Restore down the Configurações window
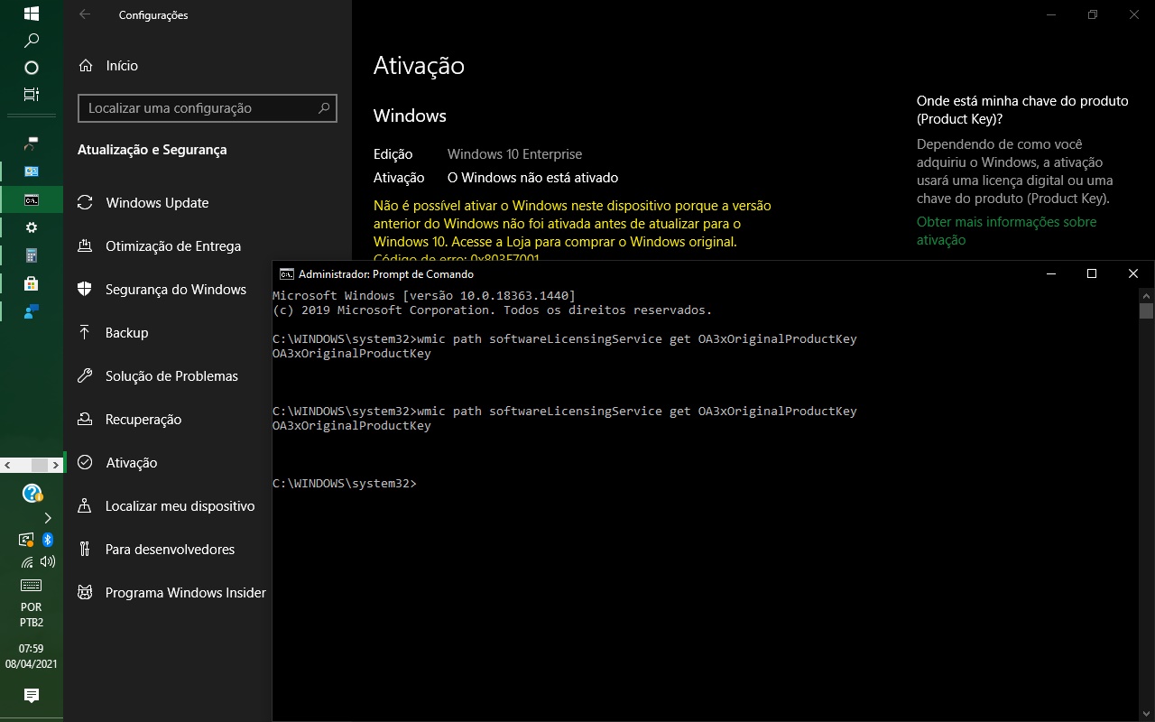Viewport: 1155px width, 722px height. [x=1092, y=14]
